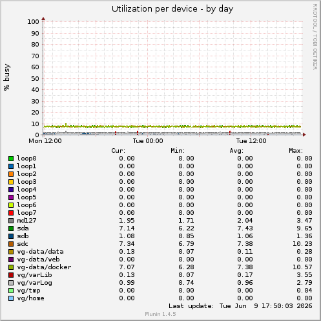The width and height of the screenshot is (321, 321).
Task: Click the 100 y-axis tick label
Action: [33, 21]
